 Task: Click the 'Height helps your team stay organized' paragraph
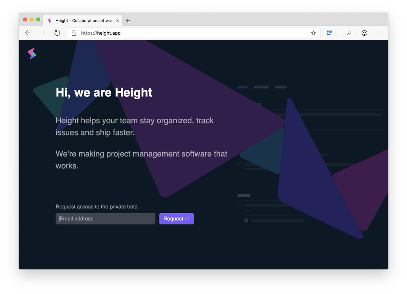click(x=135, y=126)
